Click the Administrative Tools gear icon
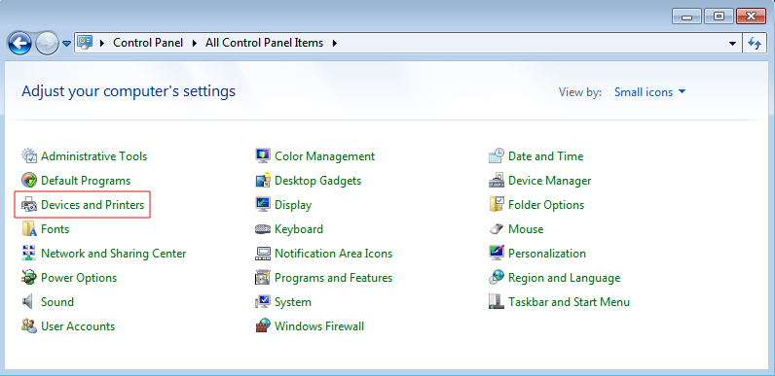The image size is (775, 376). point(29,156)
